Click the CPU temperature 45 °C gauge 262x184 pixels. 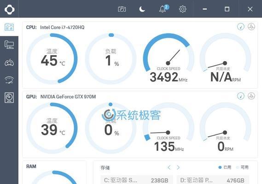tap(52, 58)
